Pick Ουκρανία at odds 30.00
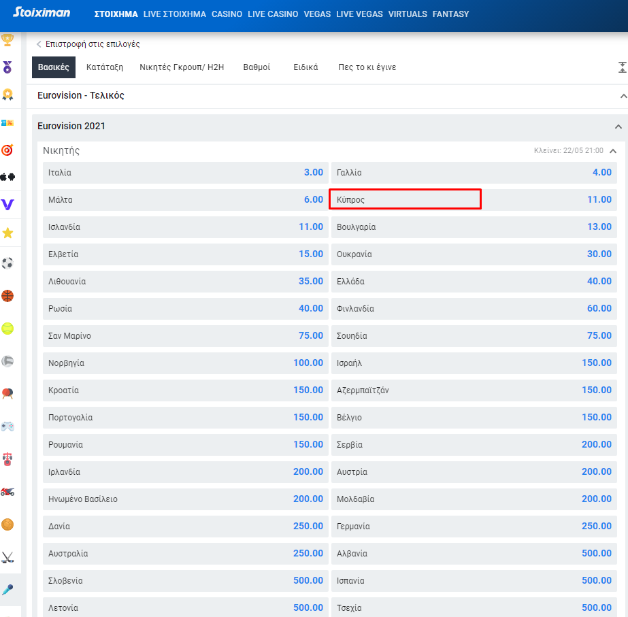Image resolution: width=628 pixels, height=617 pixels. 474,254
